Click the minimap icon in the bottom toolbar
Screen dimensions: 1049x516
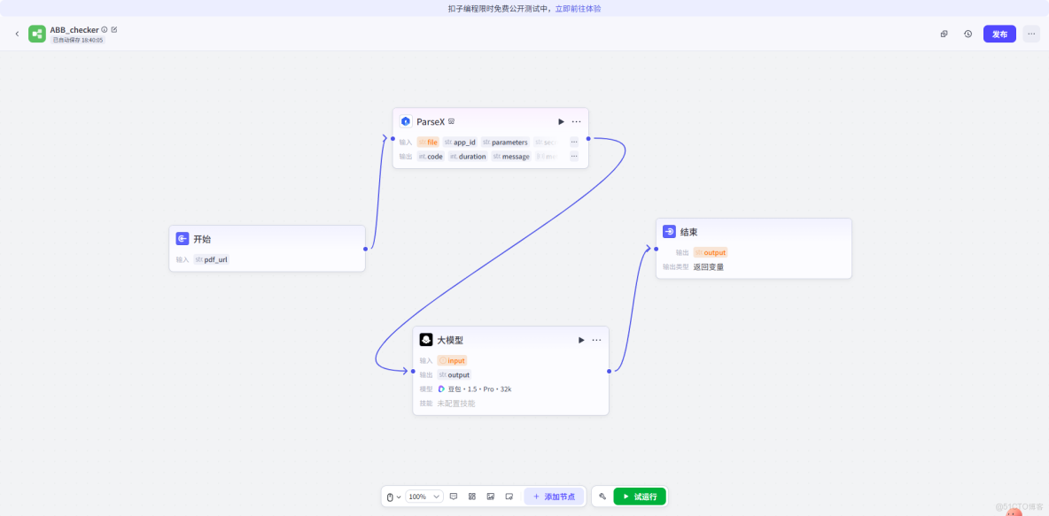491,496
